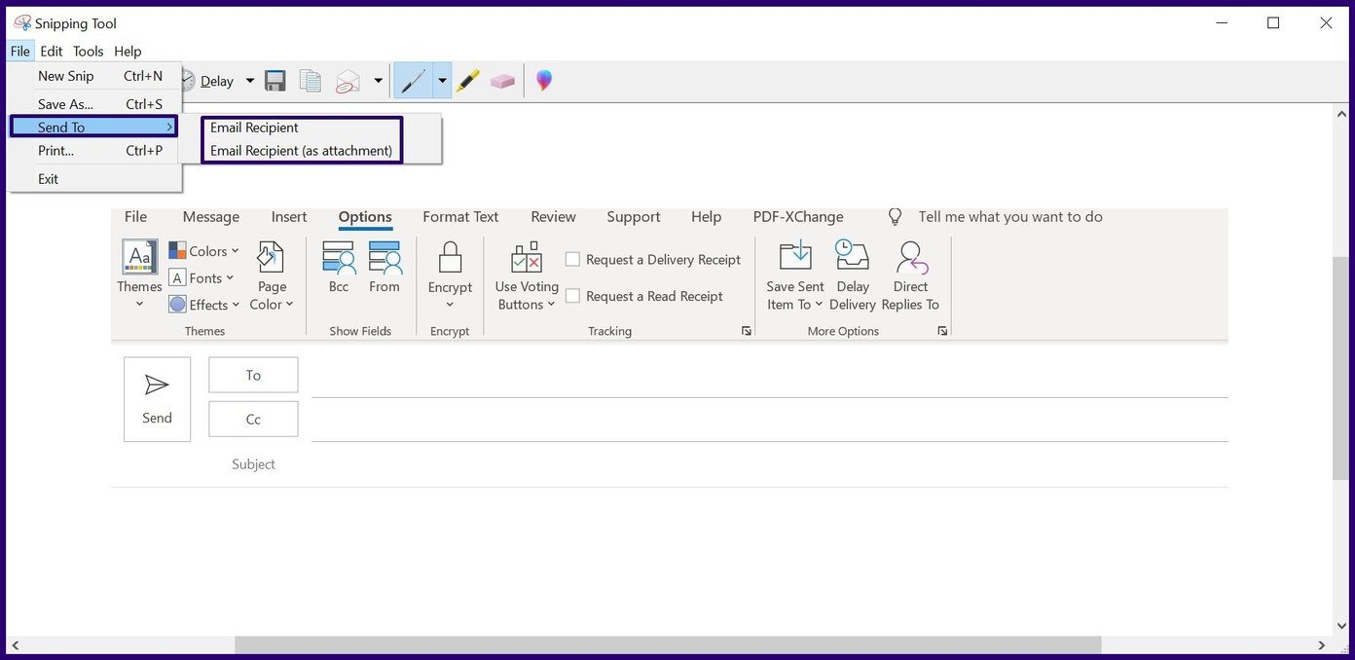
Task: Click the Direct Replies To icon
Action: point(911,257)
